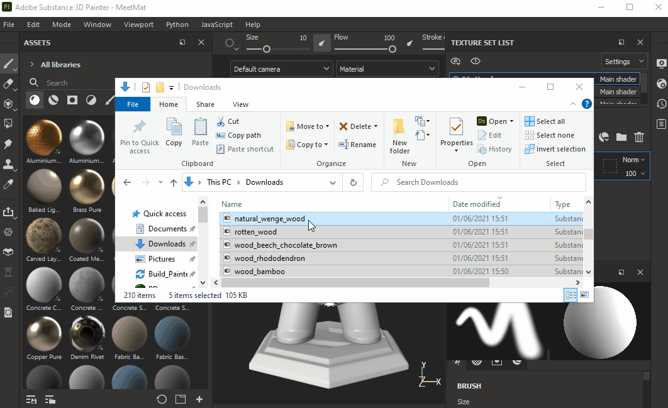Select the Eraser tool in left toolbar

coord(9,84)
